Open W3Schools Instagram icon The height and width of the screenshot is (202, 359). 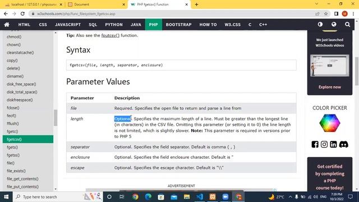coord(324,144)
